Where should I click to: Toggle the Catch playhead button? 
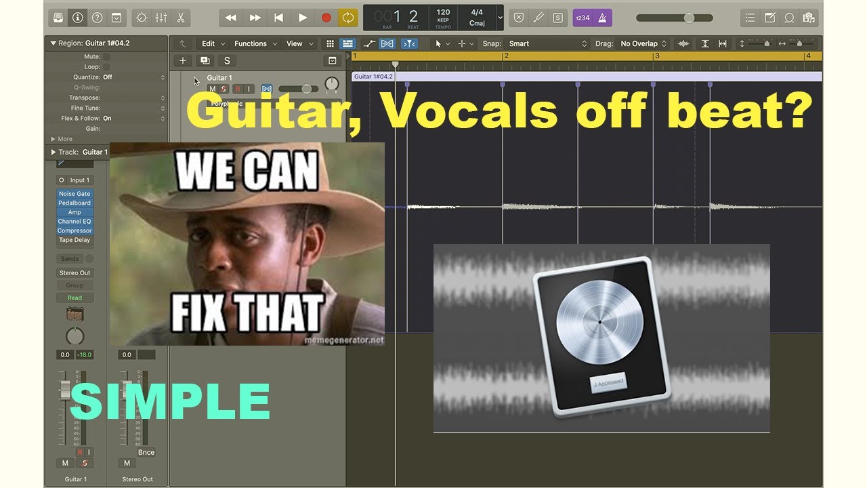coord(409,43)
